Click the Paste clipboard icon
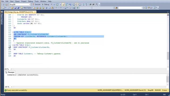 53,8
